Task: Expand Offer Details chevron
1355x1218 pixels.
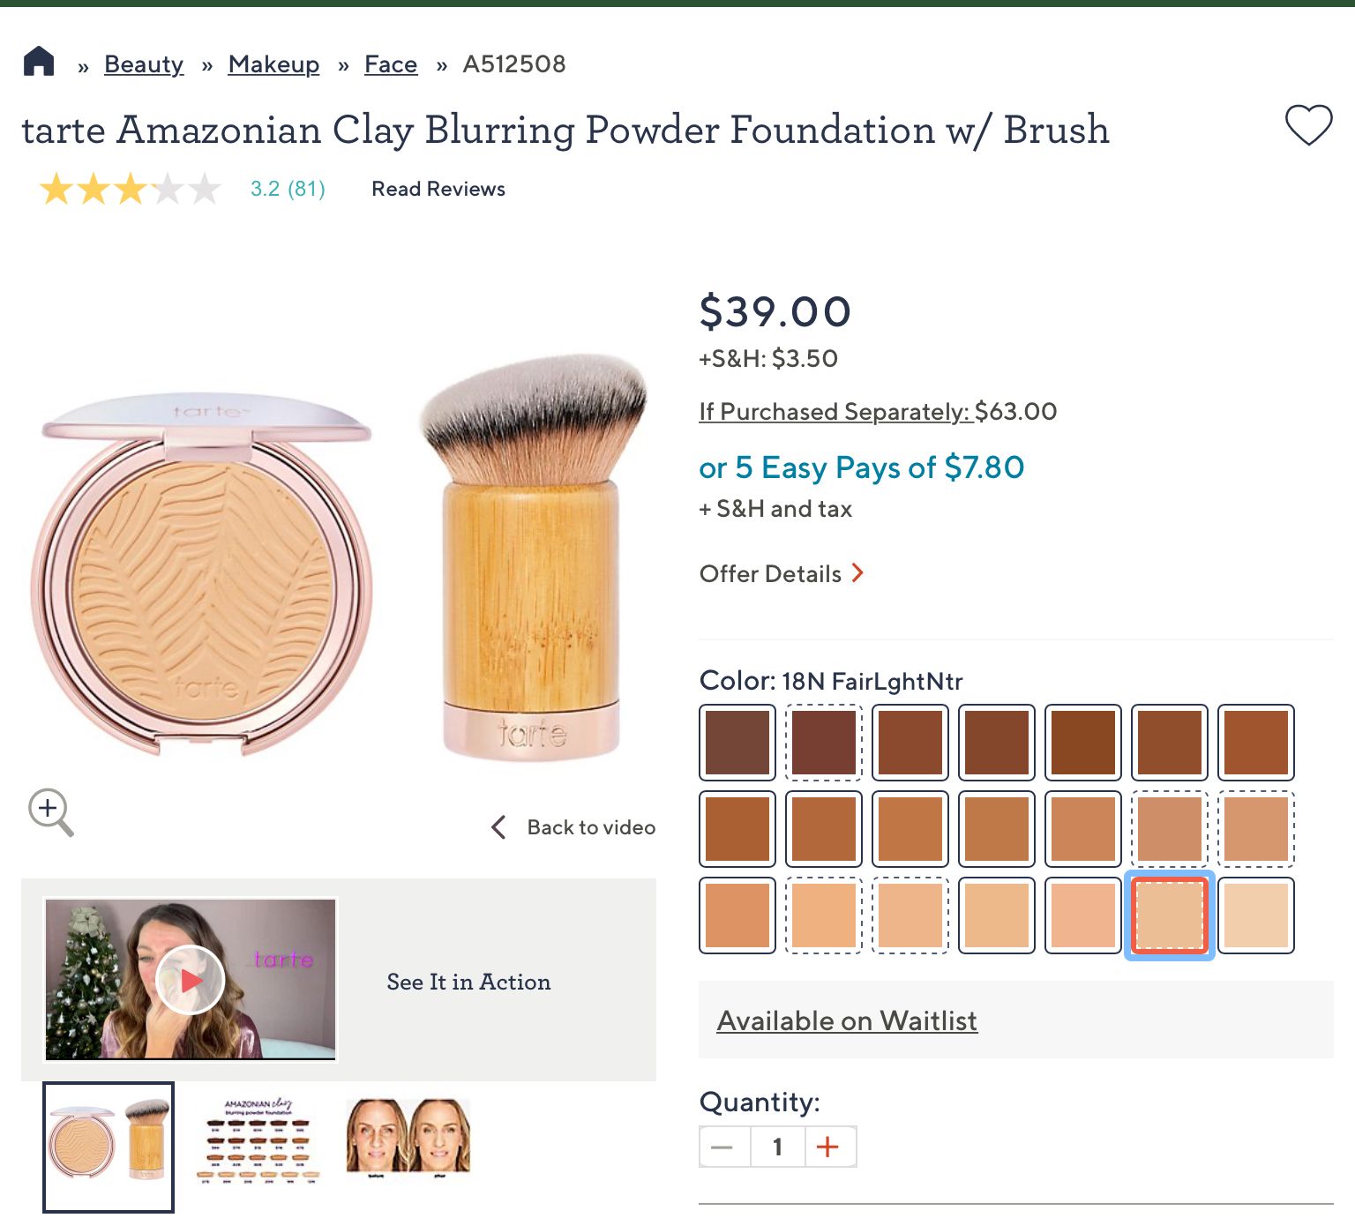Action: point(857,574)
